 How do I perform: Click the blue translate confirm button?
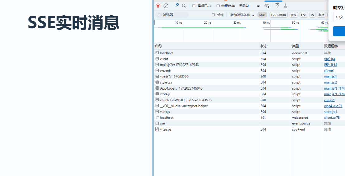click(339, 31)
